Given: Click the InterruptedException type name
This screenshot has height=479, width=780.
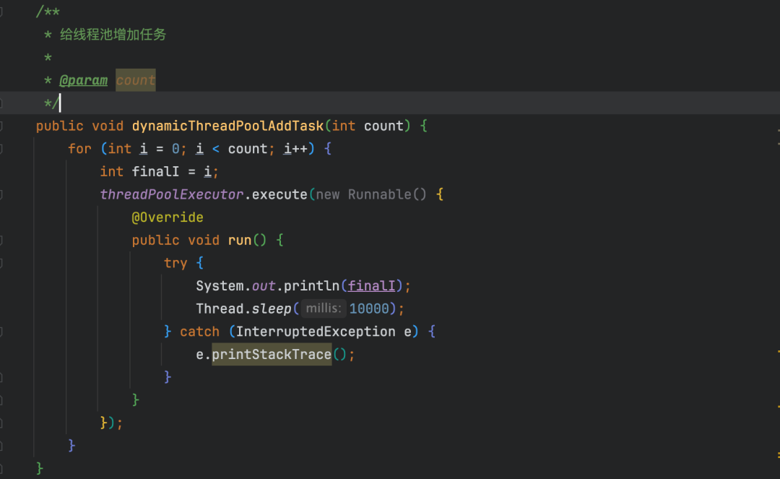Looking at the screenshot, I should (x=316, y=332).
